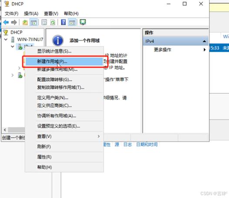229x198 pixels.
Task: Click the 源 link in background window
Action: (x=117, y=145)
